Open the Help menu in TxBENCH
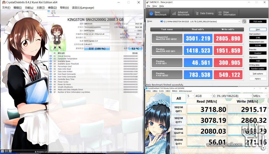The height and width of the screenshot is (154, 269). 162,6
